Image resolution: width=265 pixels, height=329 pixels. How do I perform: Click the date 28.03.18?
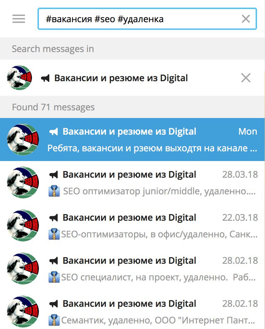point(240,175)
